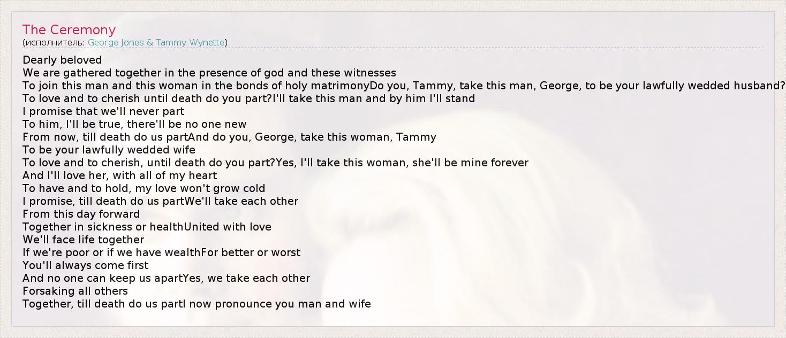Open the George Jones & Tammy Wynette artist link
786x338 pixels.
click(x=156, y=43)
